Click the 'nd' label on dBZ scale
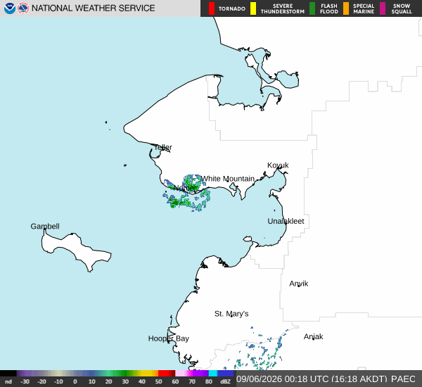422x387 pixels. 8,381
